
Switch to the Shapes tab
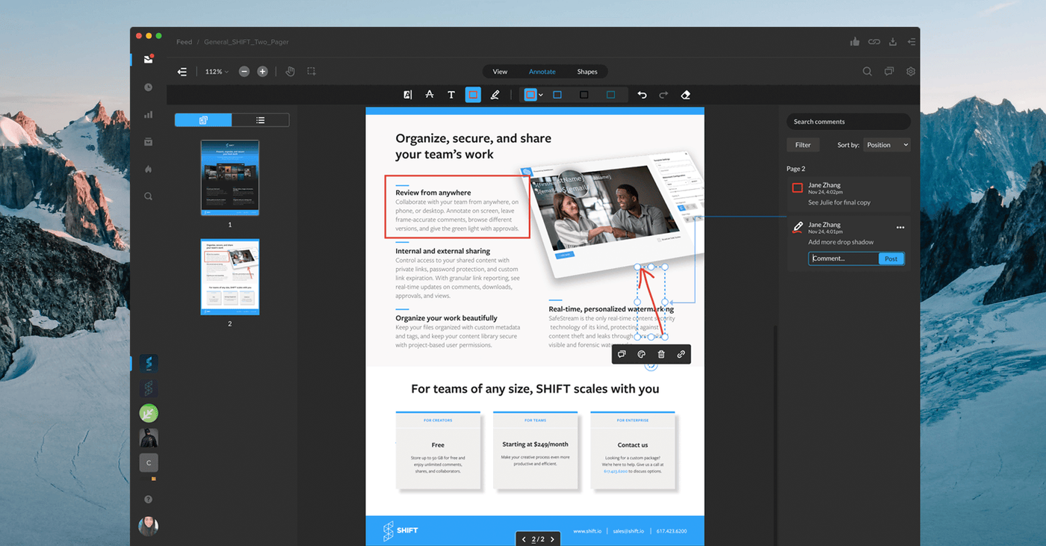coord(587,72)
